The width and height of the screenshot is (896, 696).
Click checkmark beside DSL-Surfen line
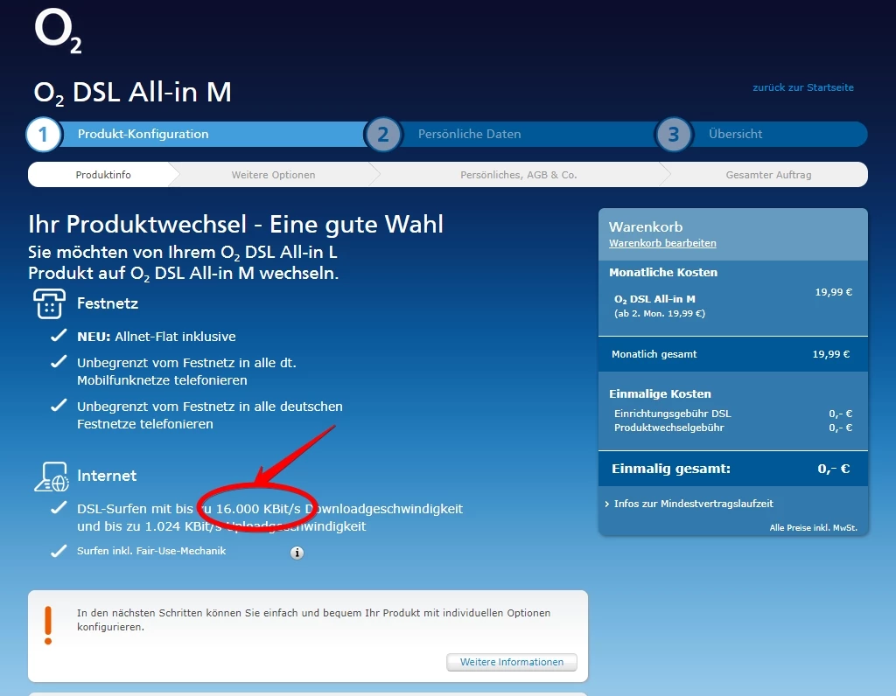pyautogui.click(x=59, y=508)
